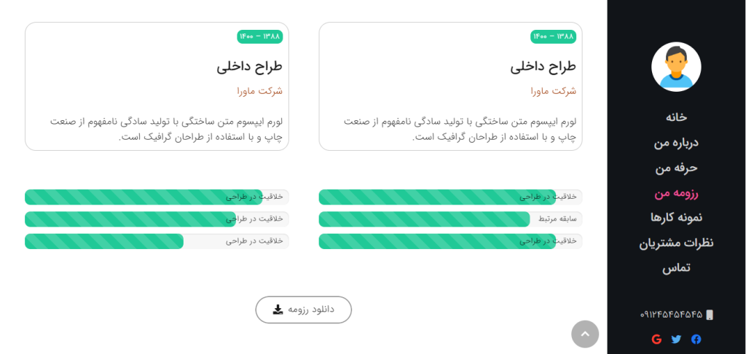746x354 pixels.
Task: Click شرکت ماورا in the right card
Action: coord(554,91)
